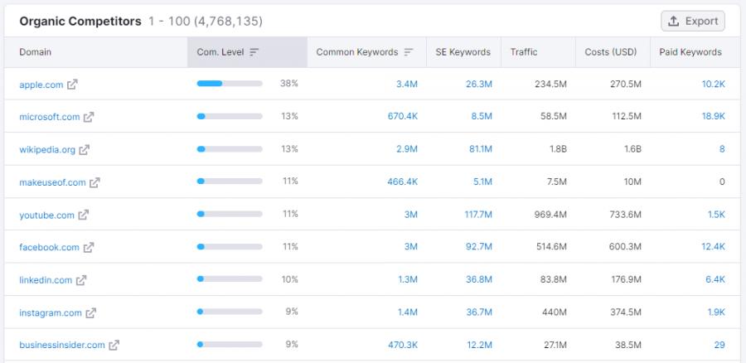The image size is (746, 363).
Task: Open microsoft.com SE keywords 8.5M
Action: (482, 117)
